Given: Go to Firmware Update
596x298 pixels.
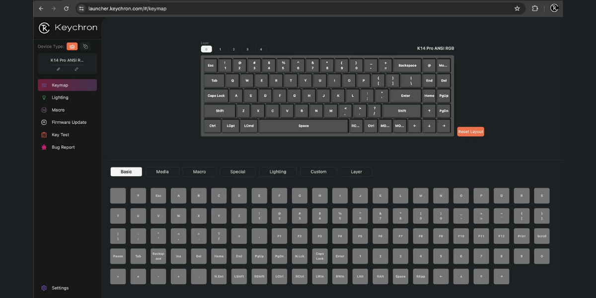Looking at the screenshot, I should pyautogui.click(x=69, y=122).
